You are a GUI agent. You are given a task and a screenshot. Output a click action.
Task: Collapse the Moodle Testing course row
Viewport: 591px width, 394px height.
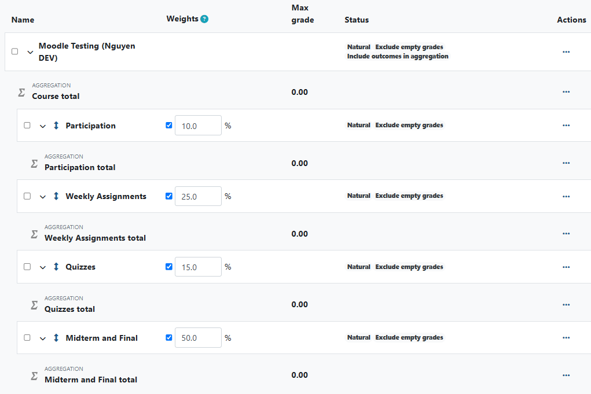click(x=30, y=51)
